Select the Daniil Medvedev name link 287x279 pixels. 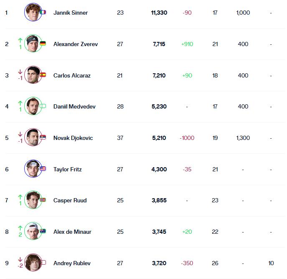74,106
